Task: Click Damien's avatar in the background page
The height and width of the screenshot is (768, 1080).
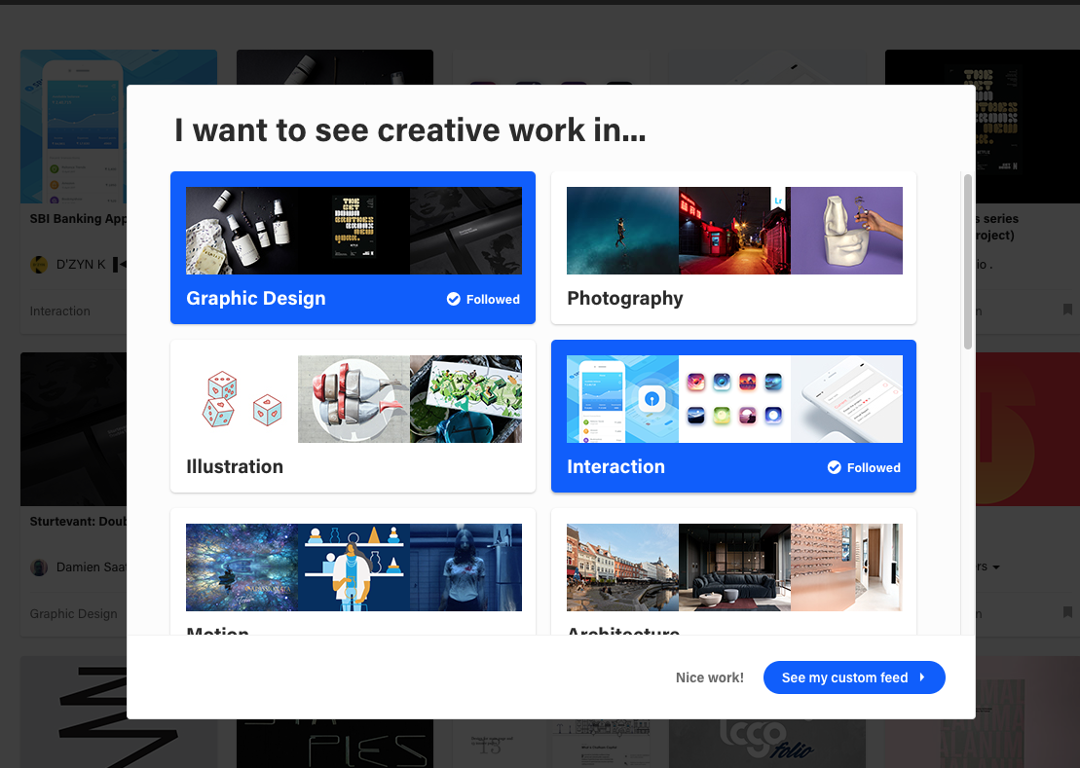Action: (x=39, y=567)
